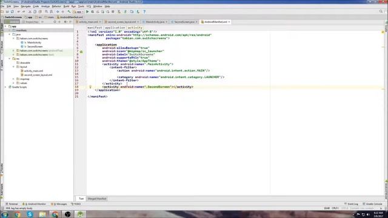Expand the values folder node
The height and width of the screenshot is (218, 388).
point(13,83)
